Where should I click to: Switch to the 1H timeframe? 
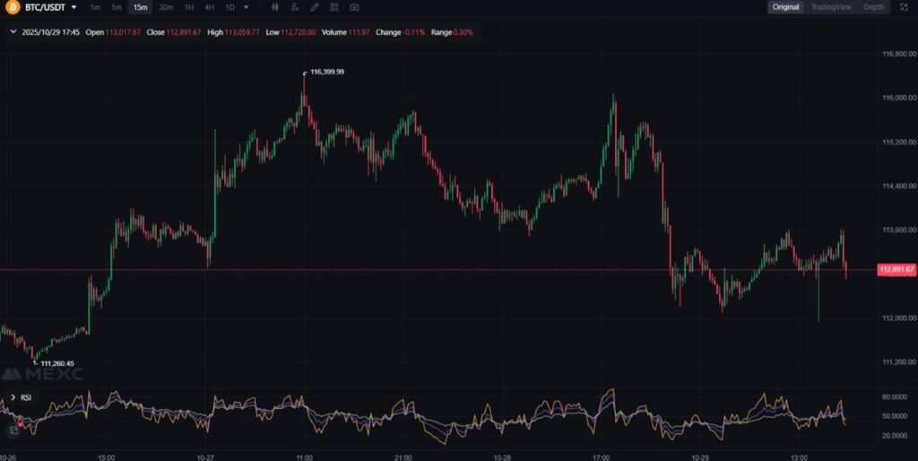188,7
